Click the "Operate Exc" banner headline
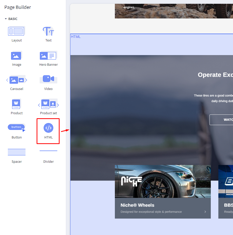 point(215,75)
